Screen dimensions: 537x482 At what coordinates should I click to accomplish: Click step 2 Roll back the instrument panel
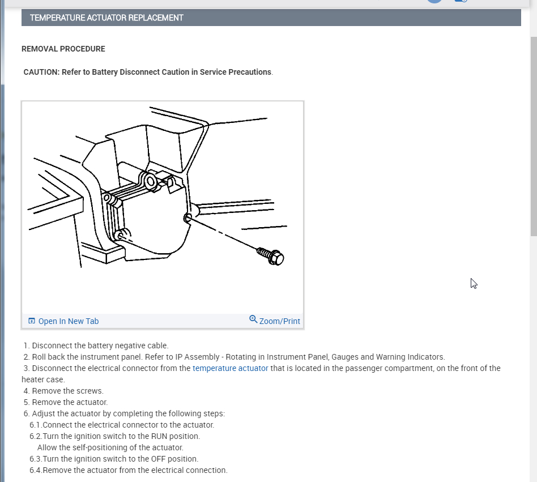[x=235, y=357]
